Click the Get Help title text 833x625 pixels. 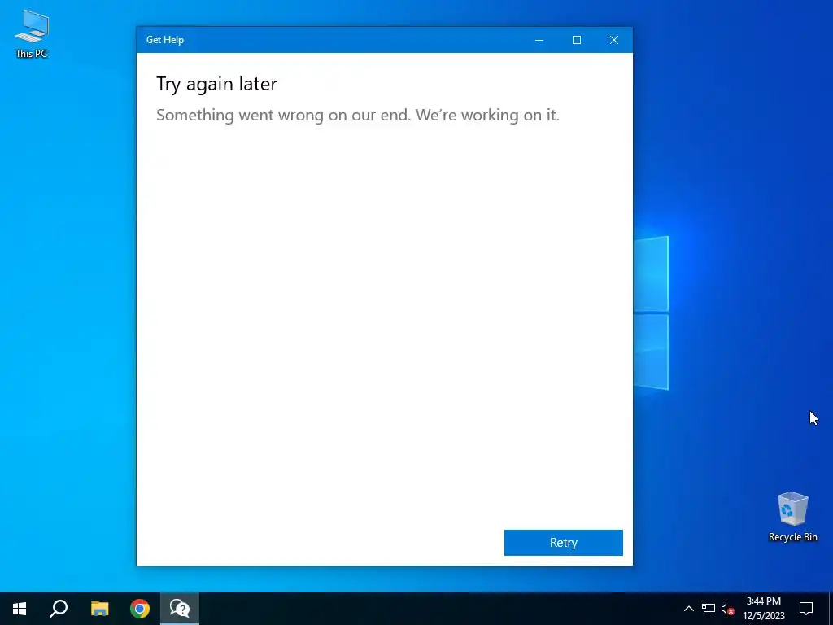point(165,40)
